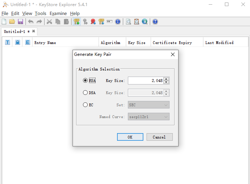Click the Generate Secret Key icon
The image size is (250, 184).
pos(85,21)
